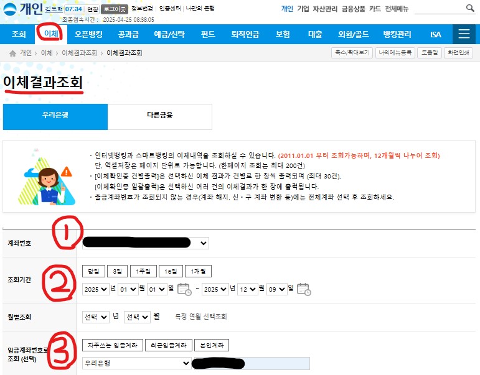Open start year 2025 dropdown
This screenshot has height=375, width=480.
click(x=95, y=289)
